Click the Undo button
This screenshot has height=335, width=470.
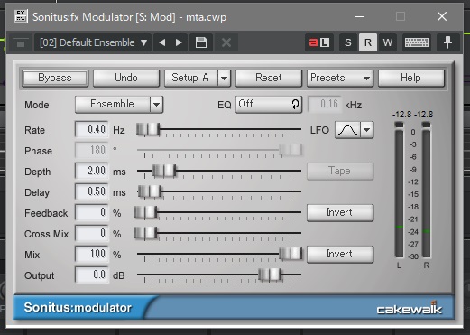126,78
